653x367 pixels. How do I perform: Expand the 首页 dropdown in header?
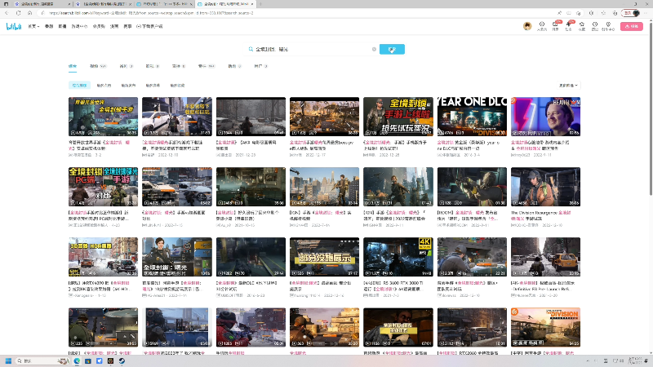click(33, 26)
